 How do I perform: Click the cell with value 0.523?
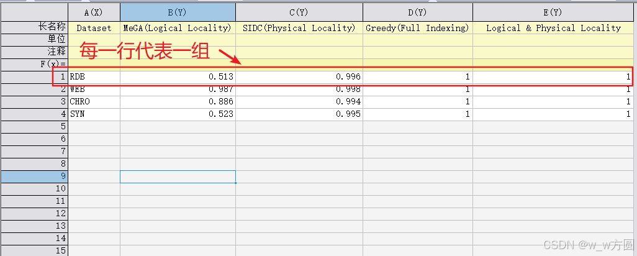tap(178, 114)
